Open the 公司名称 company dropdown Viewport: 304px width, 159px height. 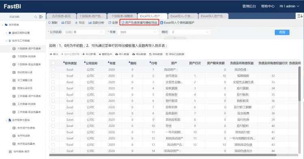click(x=84, y=32)
